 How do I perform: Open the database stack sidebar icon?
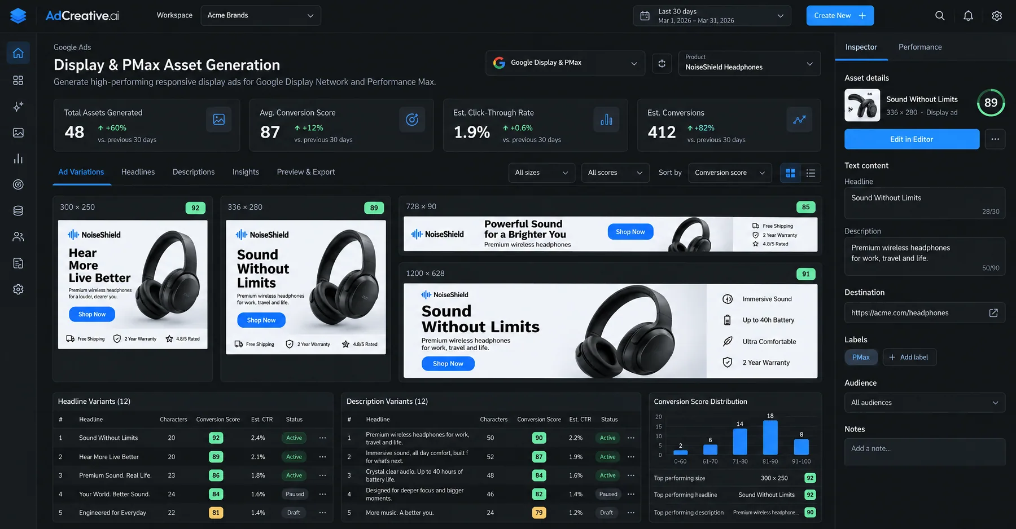(x=18, y=211)
